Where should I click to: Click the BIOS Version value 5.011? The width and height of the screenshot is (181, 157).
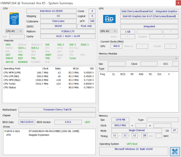point(68,122)
